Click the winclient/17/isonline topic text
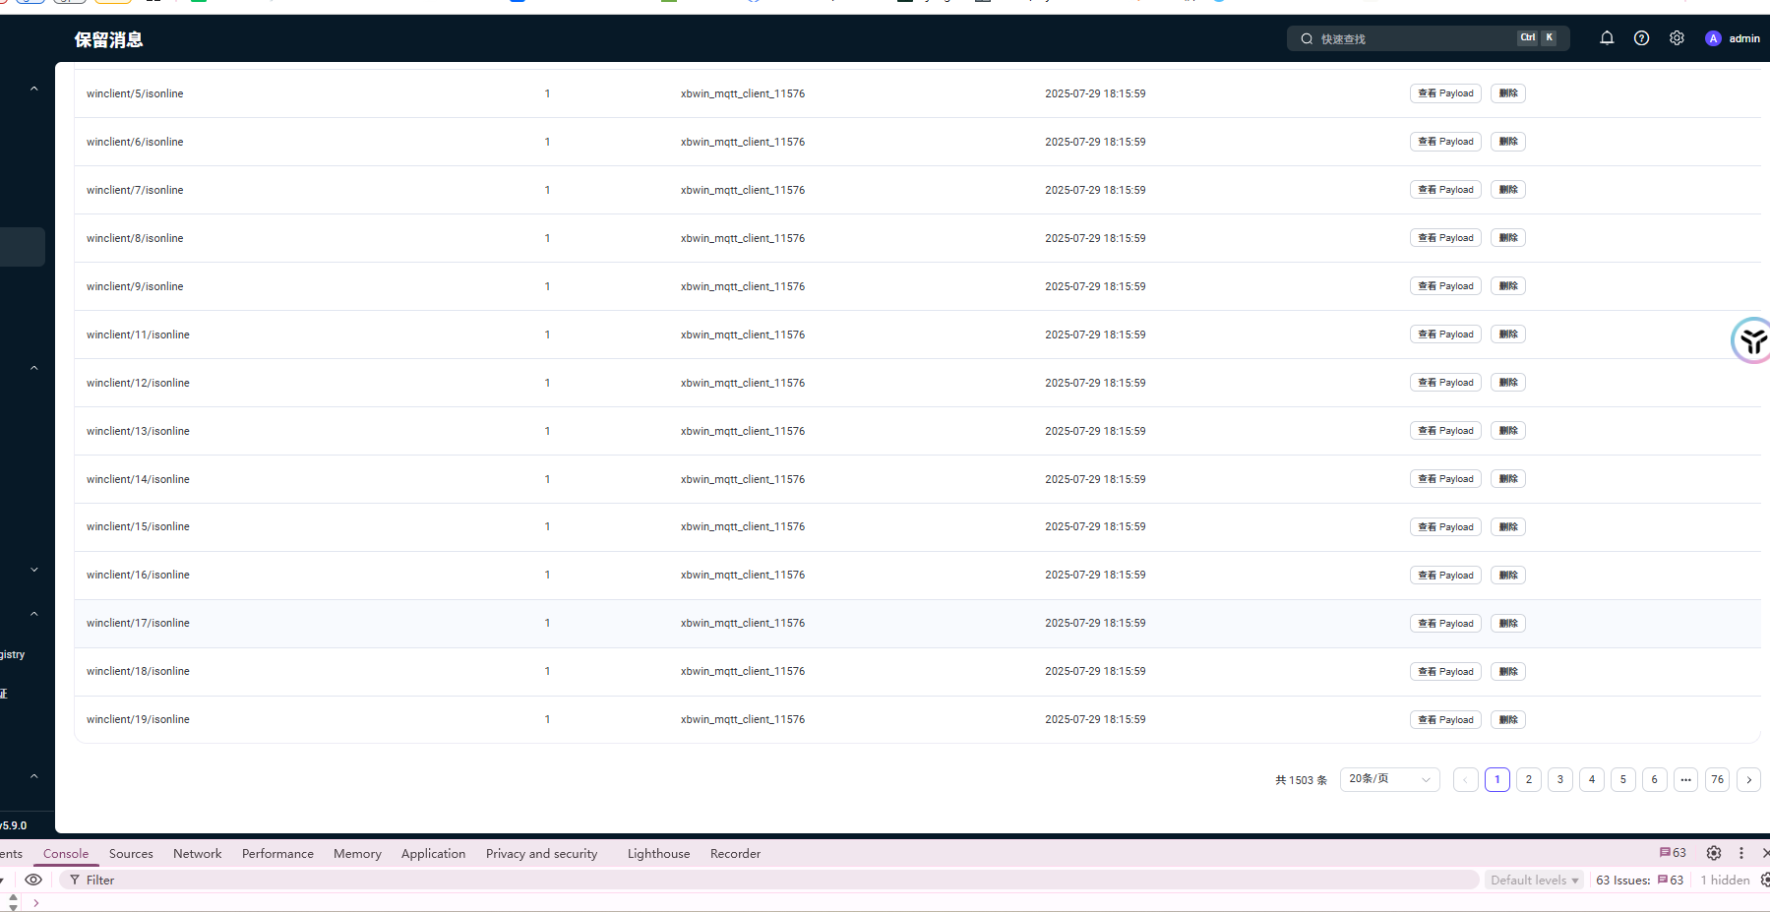 click(x=138, y=624)
